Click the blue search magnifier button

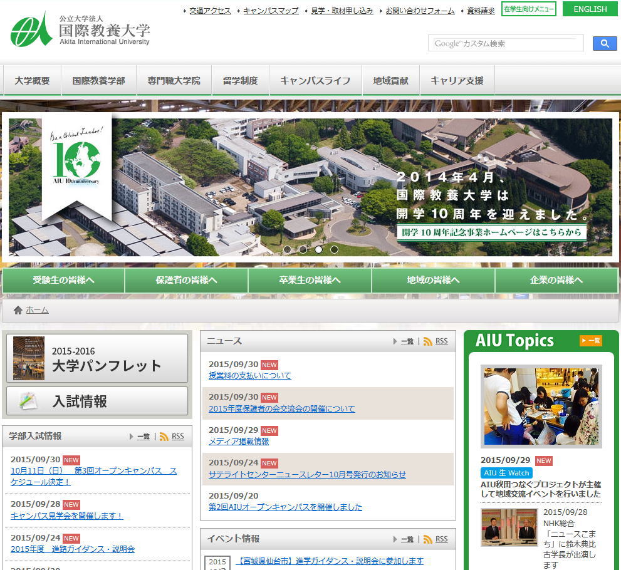(604, 43)
